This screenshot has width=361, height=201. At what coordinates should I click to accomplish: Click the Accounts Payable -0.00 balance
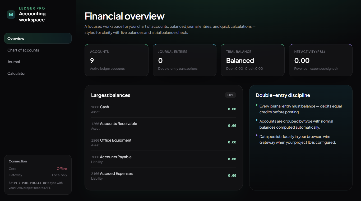231,159
